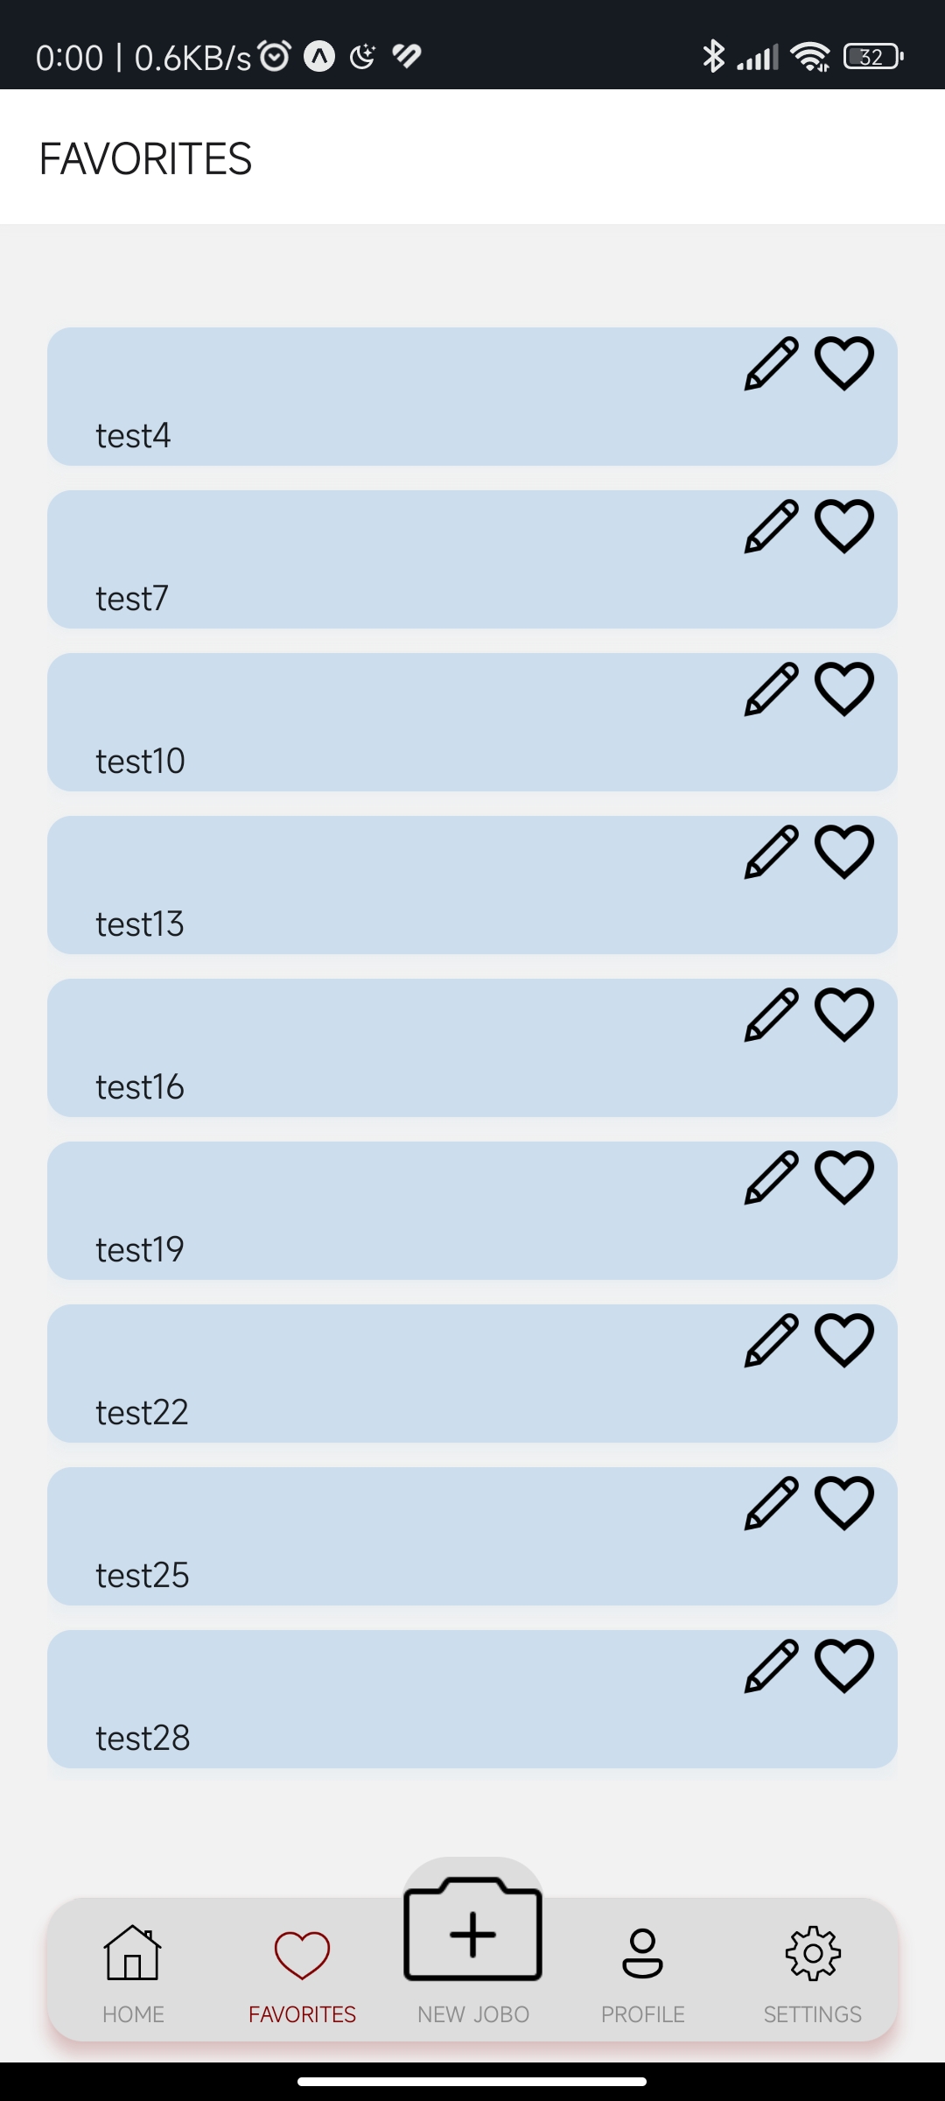Open the NEW JOBO camera icon
The image size is (945, 2101).
[472, 1933]
